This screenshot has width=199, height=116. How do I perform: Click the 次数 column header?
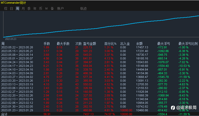pos(78,44)
